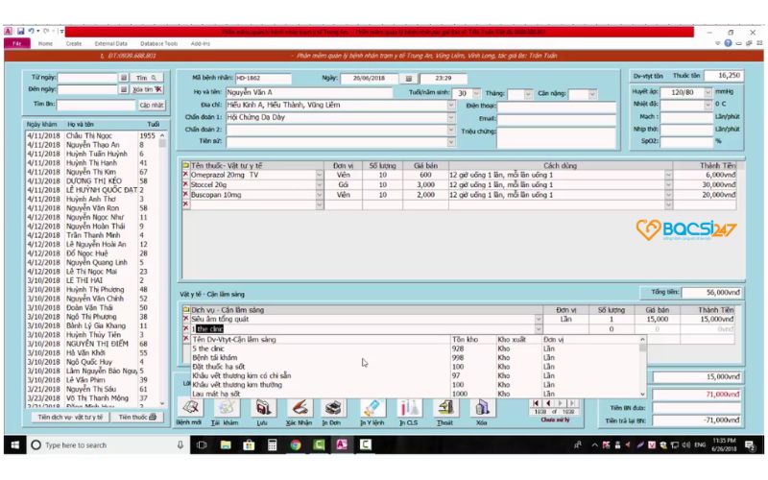Expand Omeprazol 20mg medicine name dropdown
This screenshot has height=480, width=768.
pos(320,175)
